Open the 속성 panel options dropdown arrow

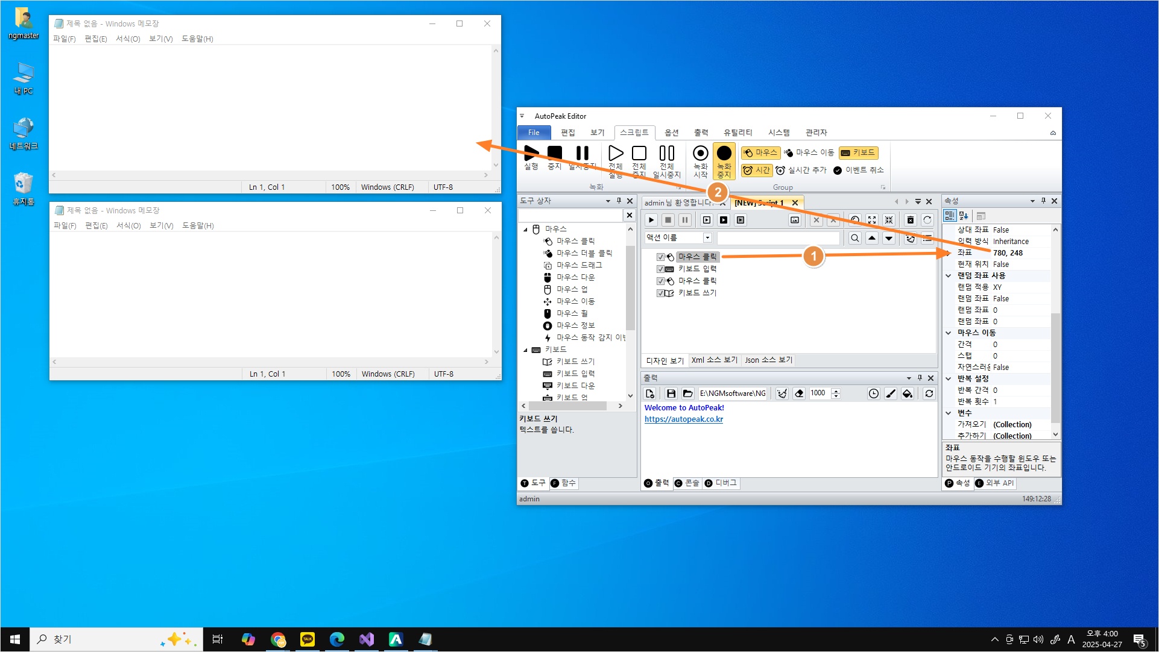point(1032,201)
